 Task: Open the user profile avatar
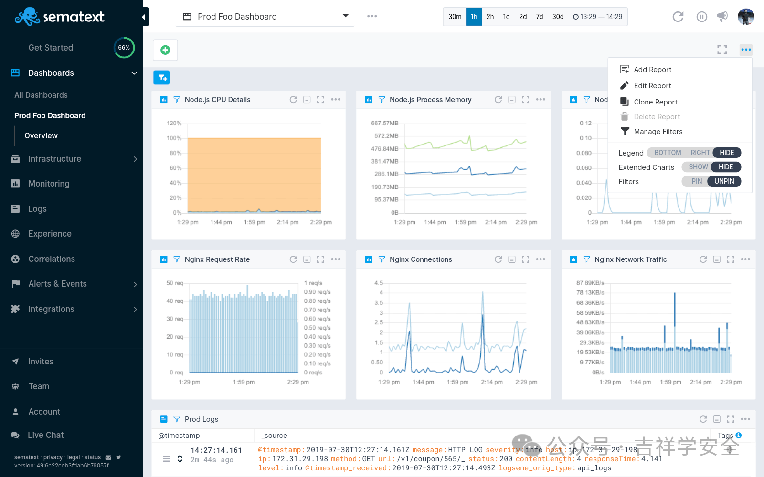746,17
